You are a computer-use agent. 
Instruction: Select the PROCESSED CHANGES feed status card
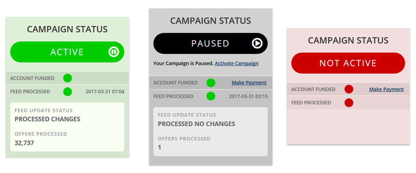67,127
